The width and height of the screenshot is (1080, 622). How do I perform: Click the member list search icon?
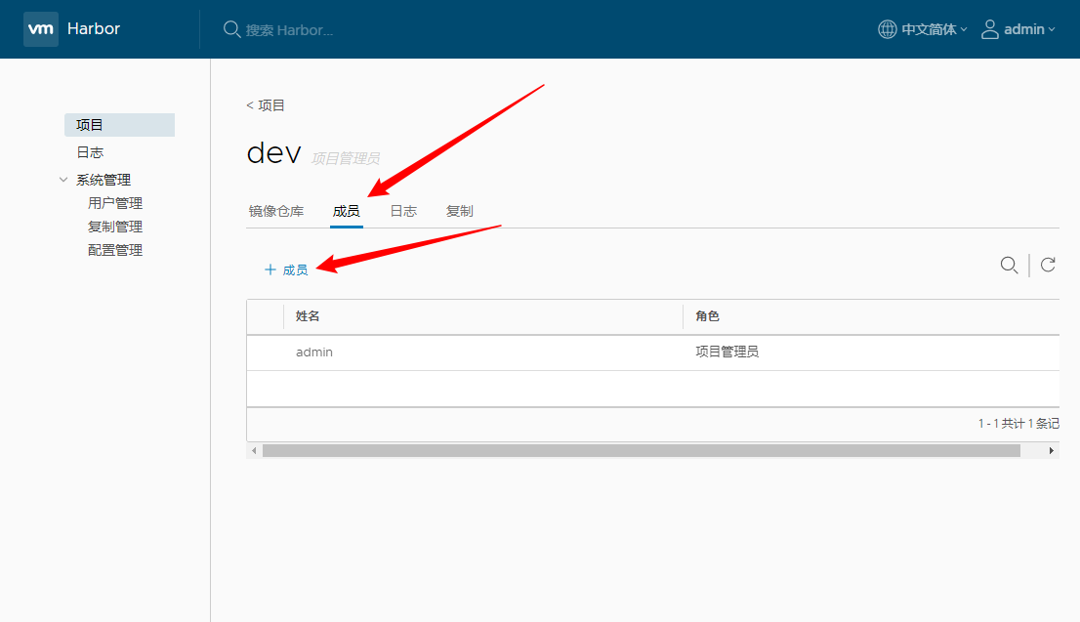(1009, 265)
